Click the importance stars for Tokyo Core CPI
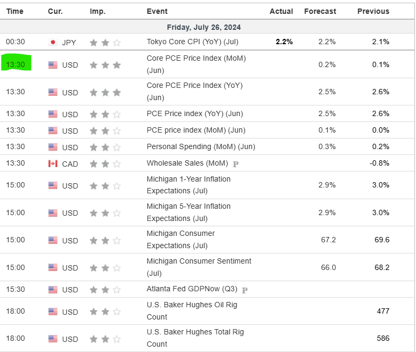Screen dimensions: 416x352 [105, 42]
